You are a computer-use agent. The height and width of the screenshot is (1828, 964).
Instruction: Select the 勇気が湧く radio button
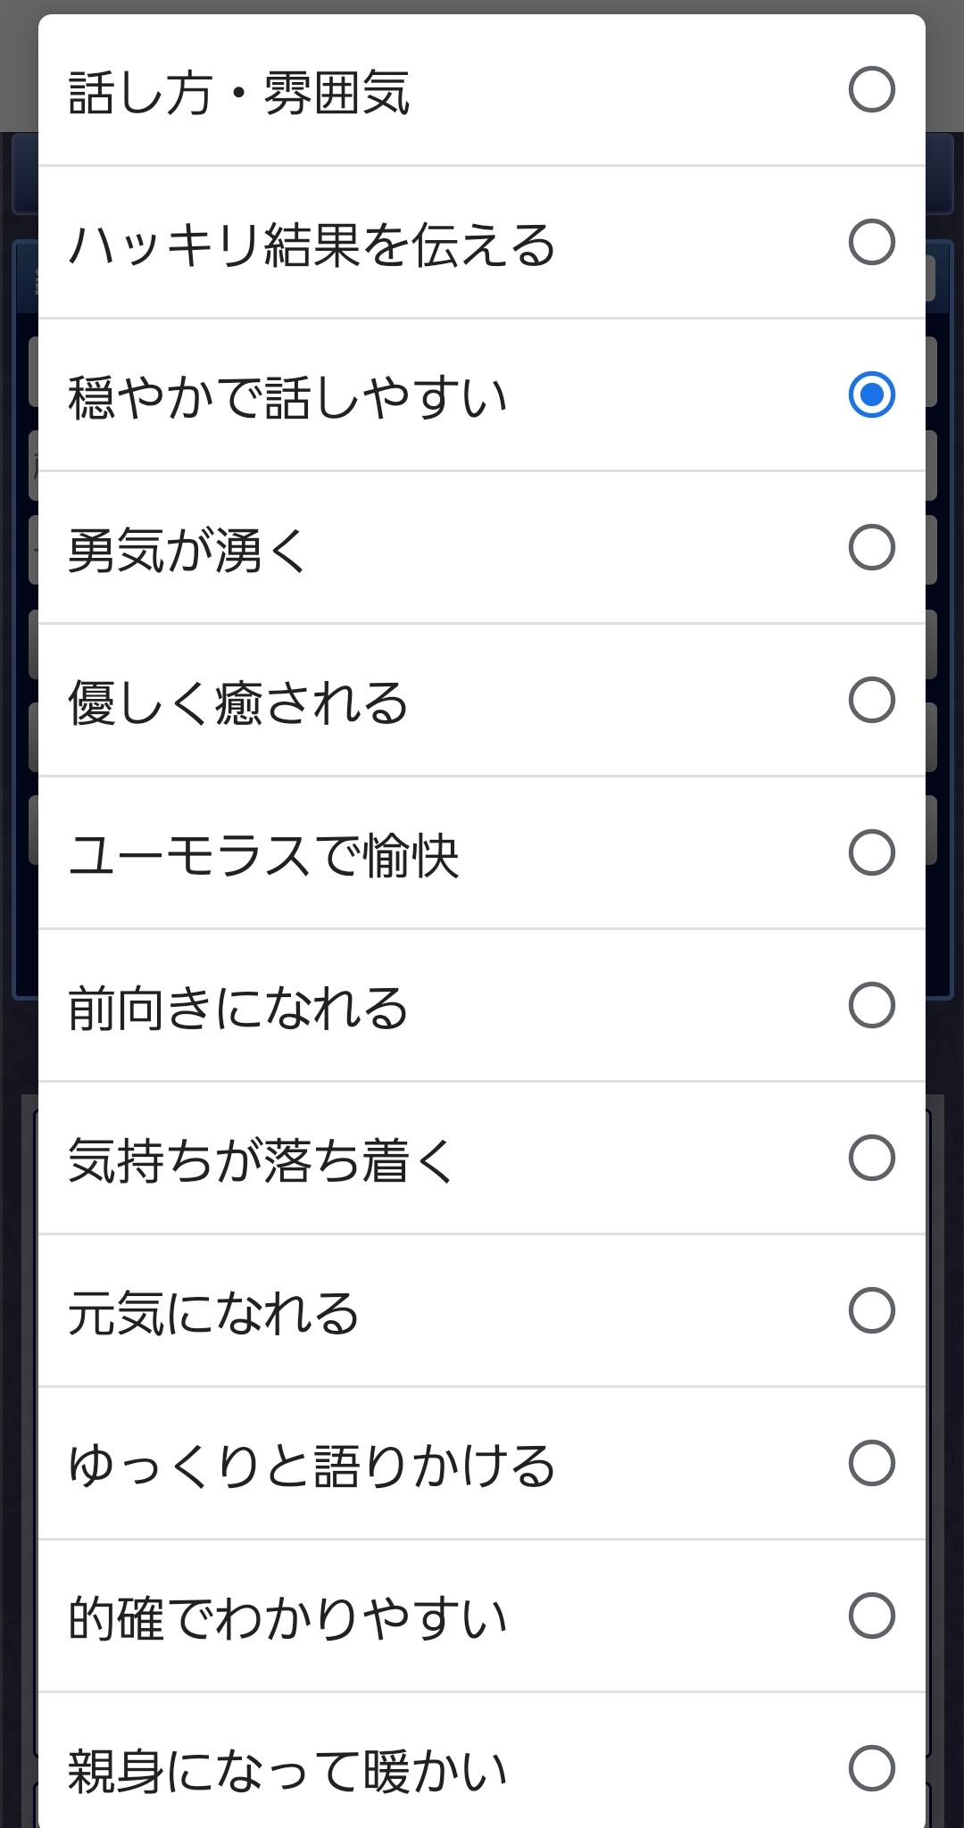[x=871, y=547]
